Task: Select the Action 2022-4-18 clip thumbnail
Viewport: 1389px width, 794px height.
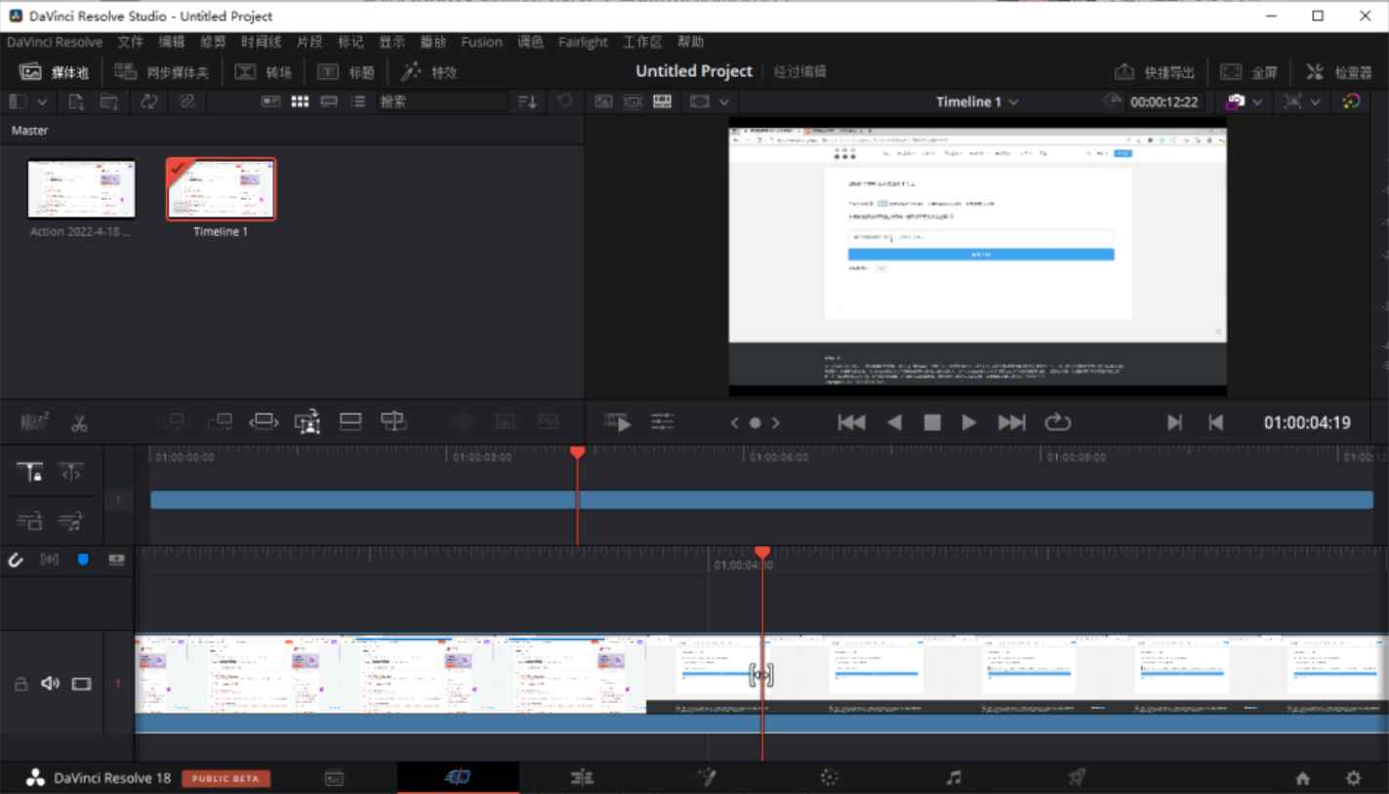Action: pos(81,188)
